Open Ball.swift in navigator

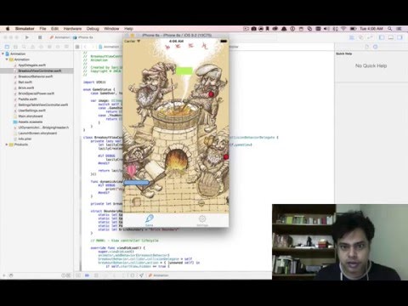25,82
